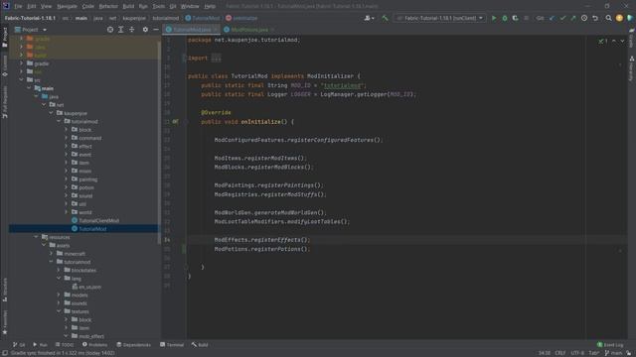Expand the folded import region
The image size is (636, 357).
(x=217, y=58)
